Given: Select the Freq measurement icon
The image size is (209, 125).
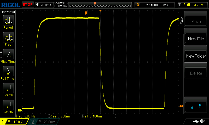Looking at the screenshot, I should (8, 37).
